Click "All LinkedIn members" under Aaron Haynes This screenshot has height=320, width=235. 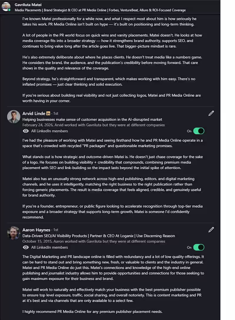coord(49,247)
